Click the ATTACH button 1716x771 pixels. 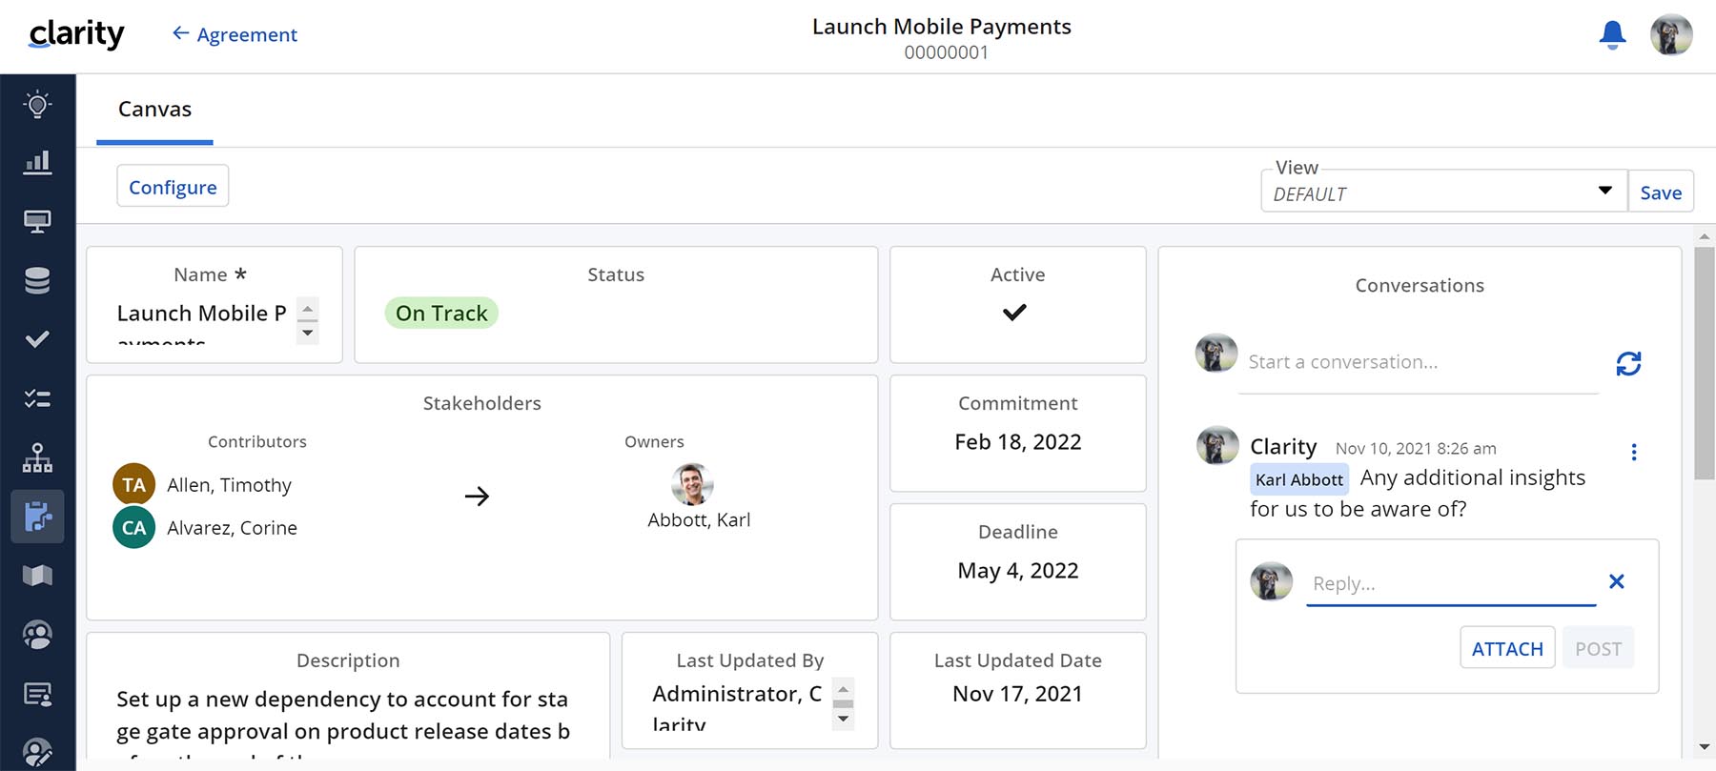point(1507,648)
